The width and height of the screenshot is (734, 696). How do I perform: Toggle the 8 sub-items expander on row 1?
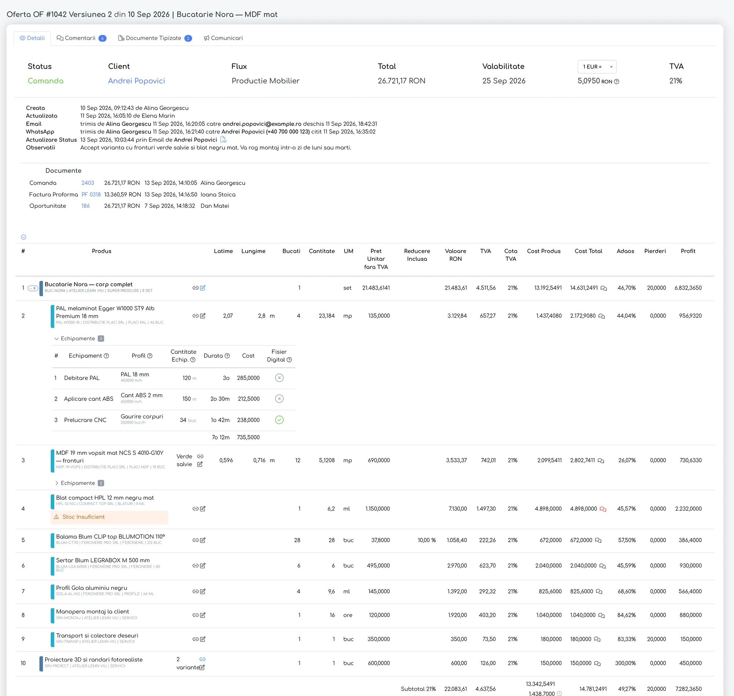click(x=33, y=288)
